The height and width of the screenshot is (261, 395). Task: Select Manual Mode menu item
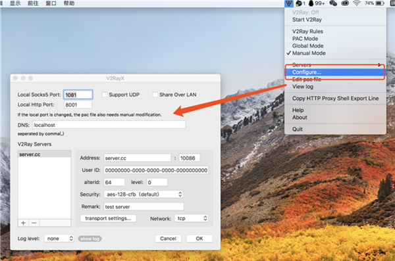[335, 53]
